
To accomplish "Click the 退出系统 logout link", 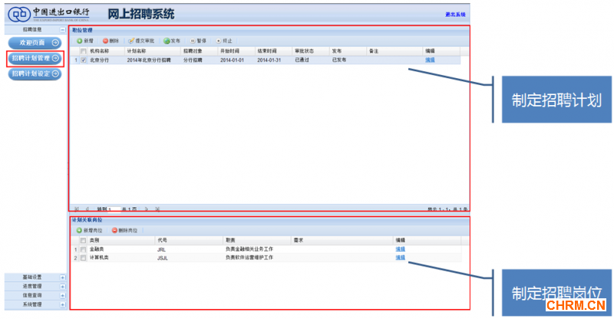I will tap(455, 15).
